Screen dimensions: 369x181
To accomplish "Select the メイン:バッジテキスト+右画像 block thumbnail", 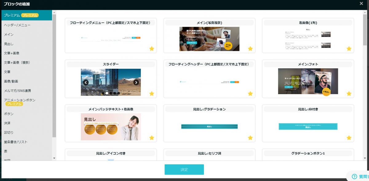I will click(x=111, y=127).
